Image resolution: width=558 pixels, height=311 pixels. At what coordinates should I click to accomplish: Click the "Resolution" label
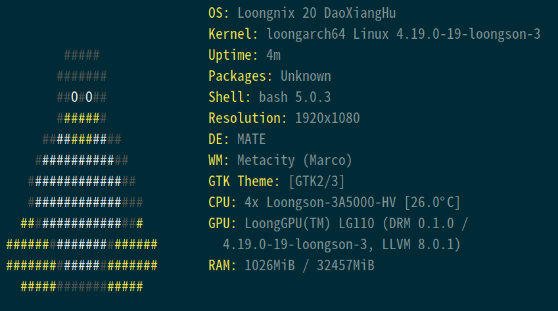[x=244, y=118]
